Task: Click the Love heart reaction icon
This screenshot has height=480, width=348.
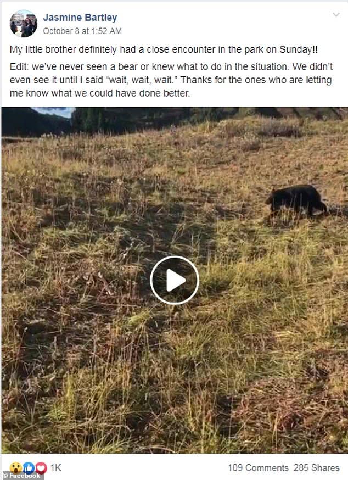Action: tap(41, 467)
